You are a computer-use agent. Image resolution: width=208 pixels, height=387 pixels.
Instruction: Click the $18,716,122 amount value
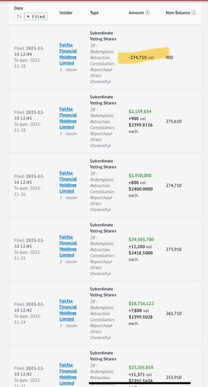tap(141, 303)
